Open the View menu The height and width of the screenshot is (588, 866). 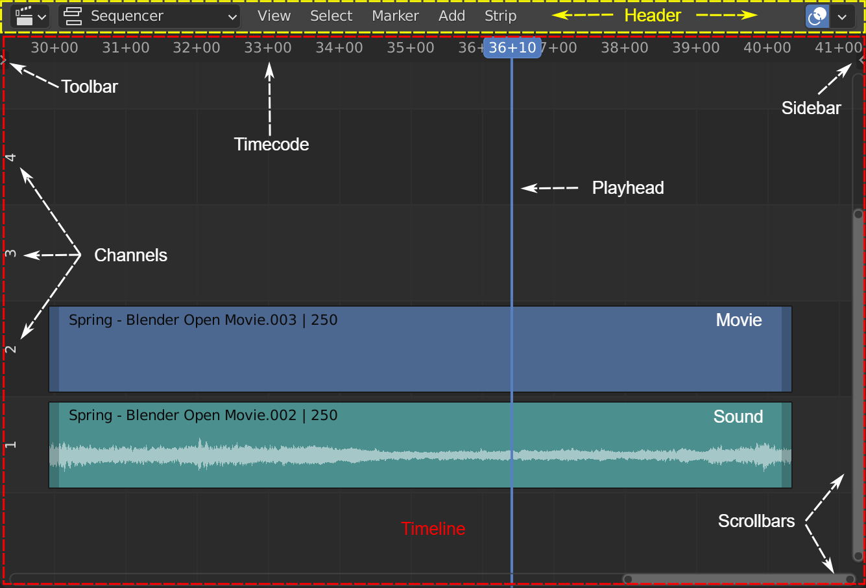coord(274,16)
